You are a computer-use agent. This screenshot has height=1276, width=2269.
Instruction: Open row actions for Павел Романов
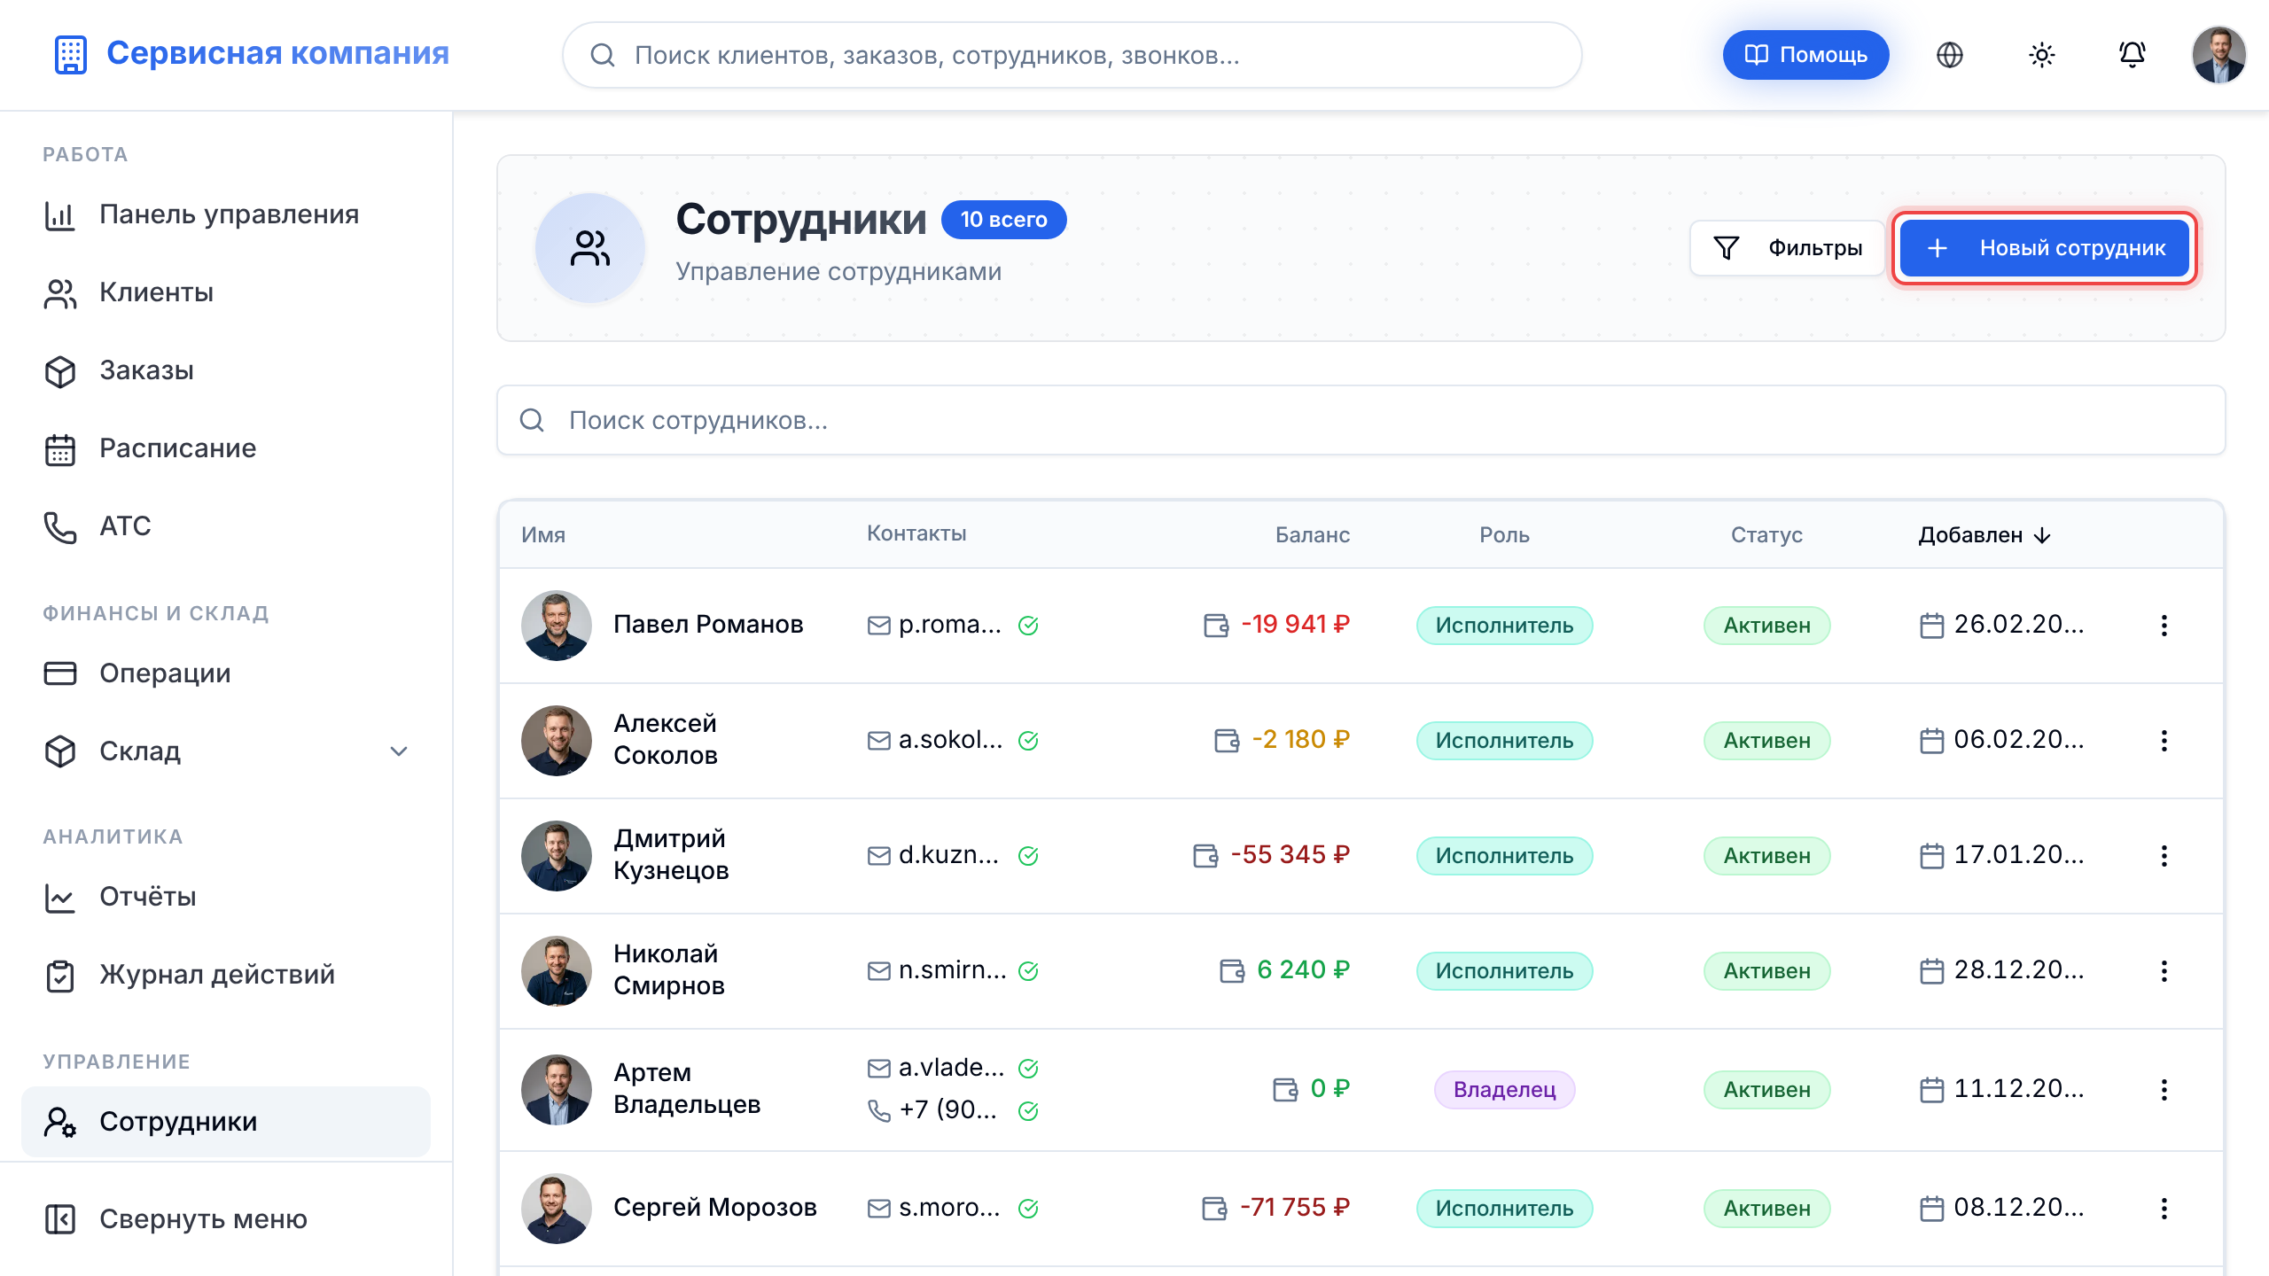point(2164,626)
